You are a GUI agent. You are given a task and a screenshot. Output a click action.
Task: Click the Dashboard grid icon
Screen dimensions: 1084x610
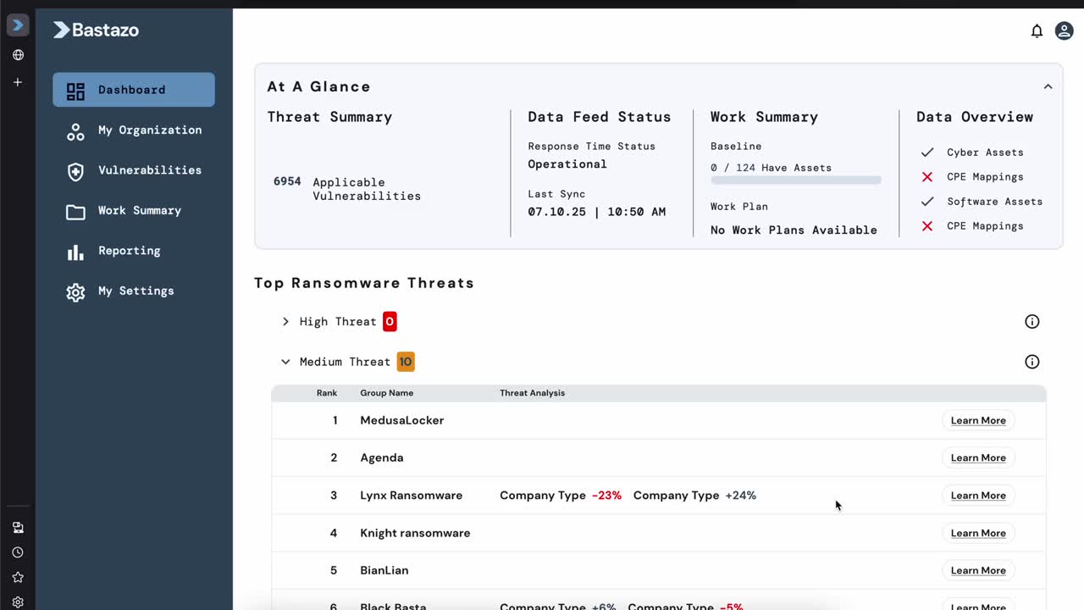(75, 91)
